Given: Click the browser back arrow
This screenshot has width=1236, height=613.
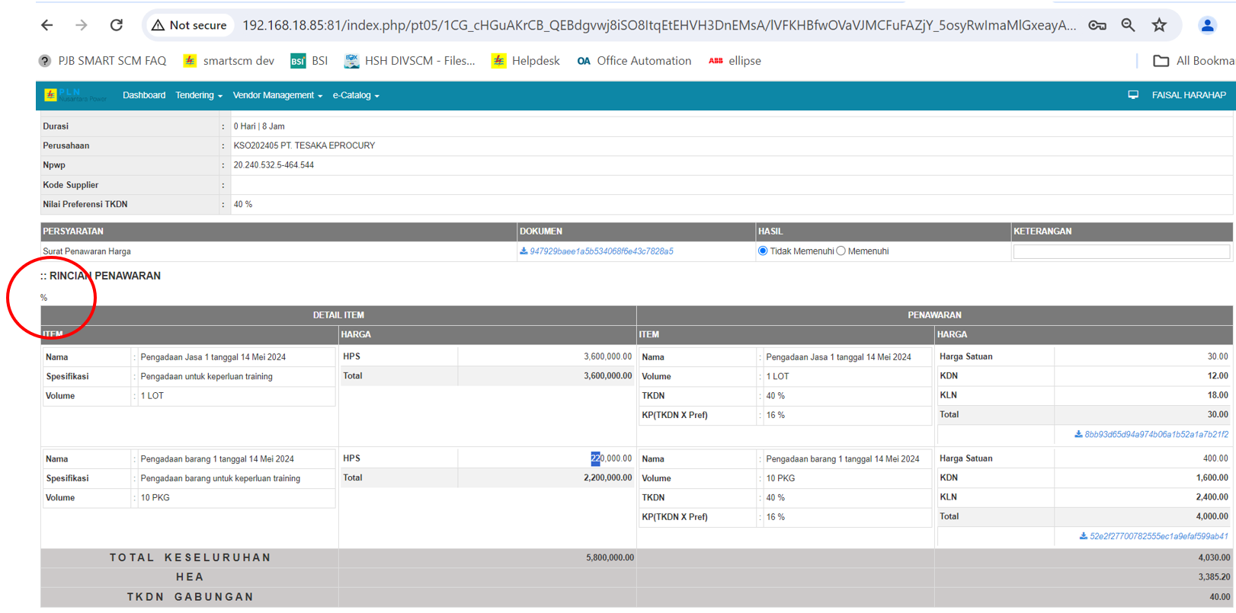Looking at the screenshot, I should (47, 25).
